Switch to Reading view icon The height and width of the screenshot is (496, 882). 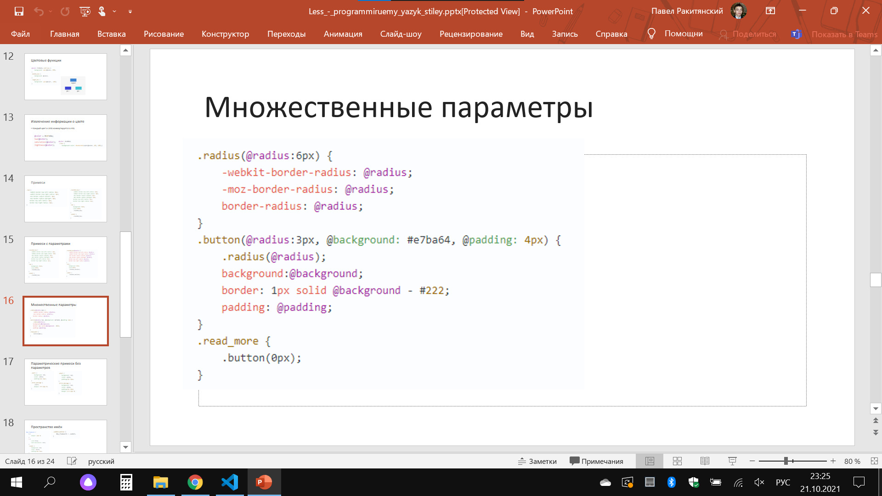click(x=705, y=461)
